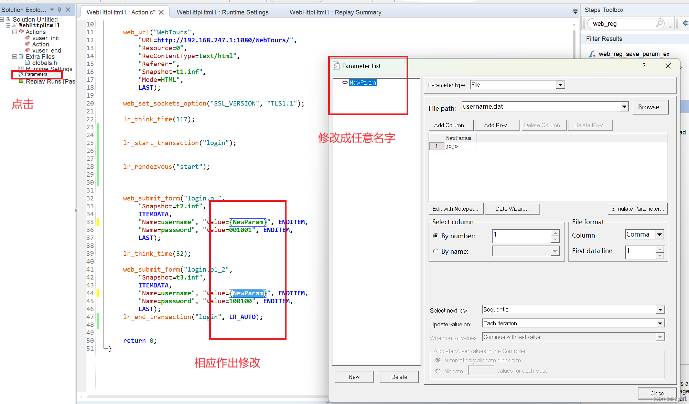Click the Browse... button

tap(650, 107)
